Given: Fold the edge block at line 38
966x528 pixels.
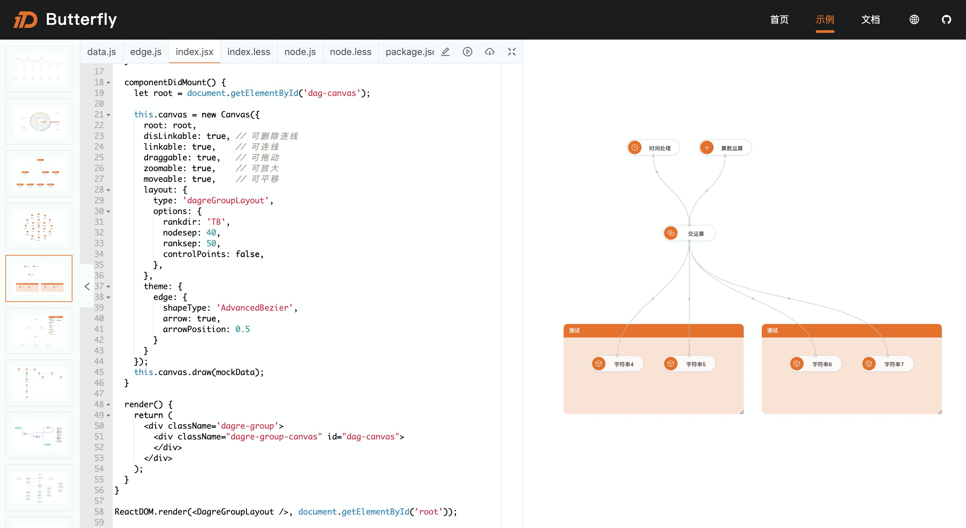Looking at the screenshot, I should [108, 297].
